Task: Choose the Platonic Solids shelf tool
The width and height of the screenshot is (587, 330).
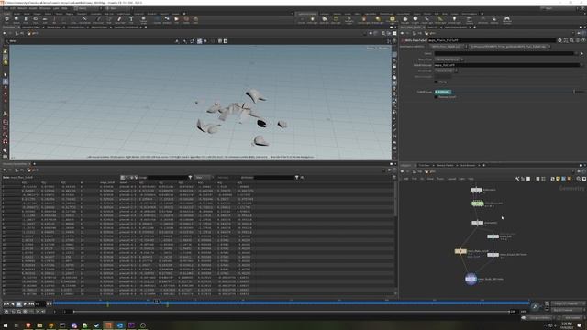Action: pyautogui.click(x=143, y=19)
